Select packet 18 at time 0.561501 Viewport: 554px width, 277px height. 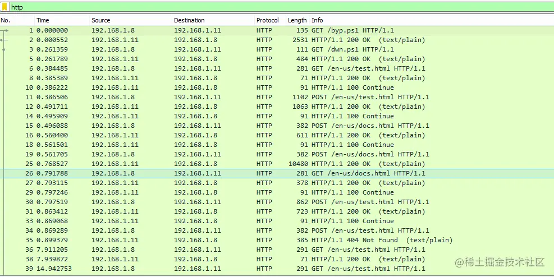click(277, 145)
